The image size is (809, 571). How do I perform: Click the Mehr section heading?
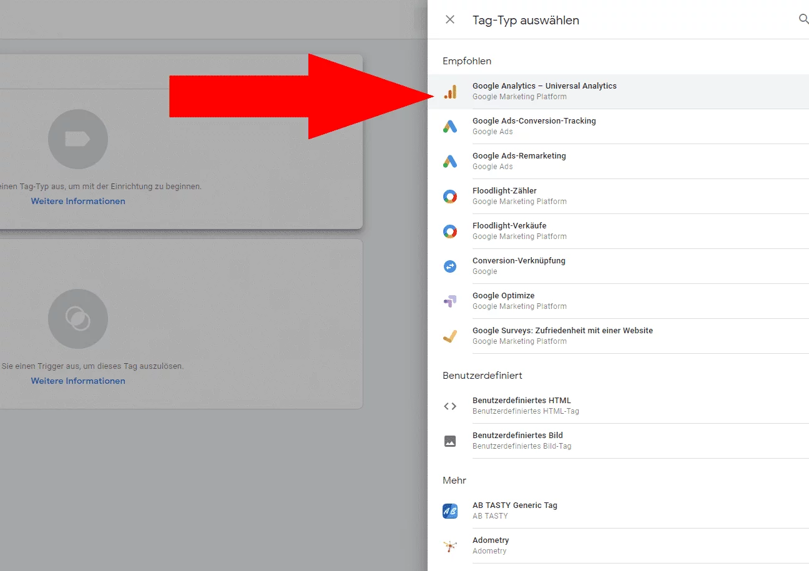[x=454, y=481]
